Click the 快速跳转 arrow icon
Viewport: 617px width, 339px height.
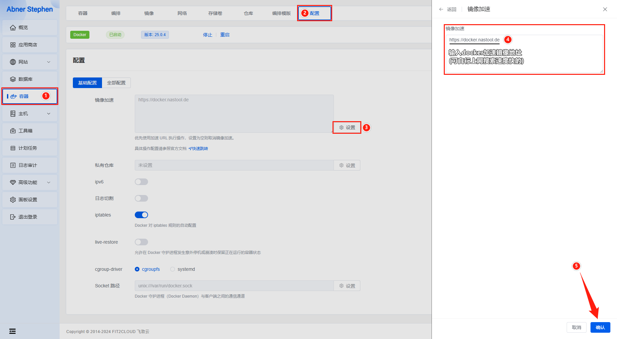click(190, 149)
